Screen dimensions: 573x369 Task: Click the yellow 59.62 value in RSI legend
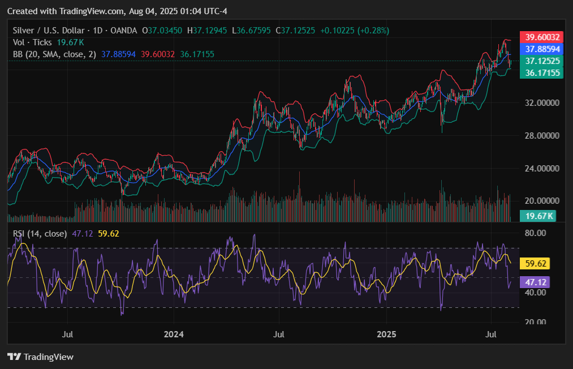(x=109, y=234)
